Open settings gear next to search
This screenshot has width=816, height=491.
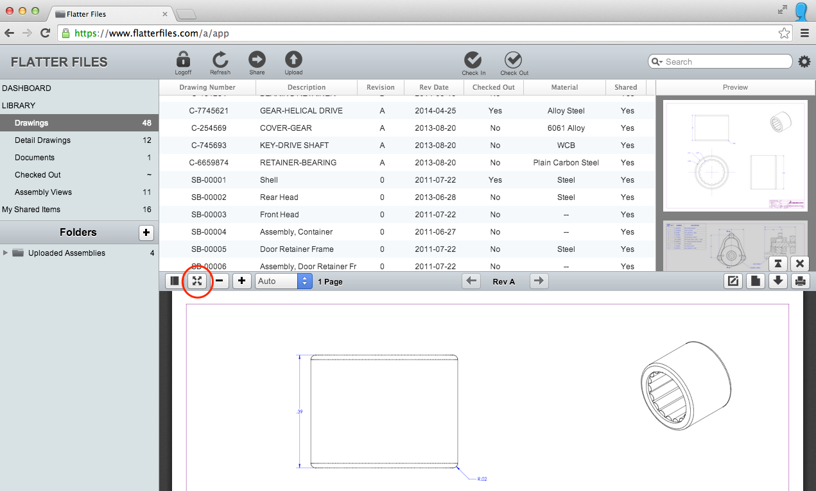[804, 62]
